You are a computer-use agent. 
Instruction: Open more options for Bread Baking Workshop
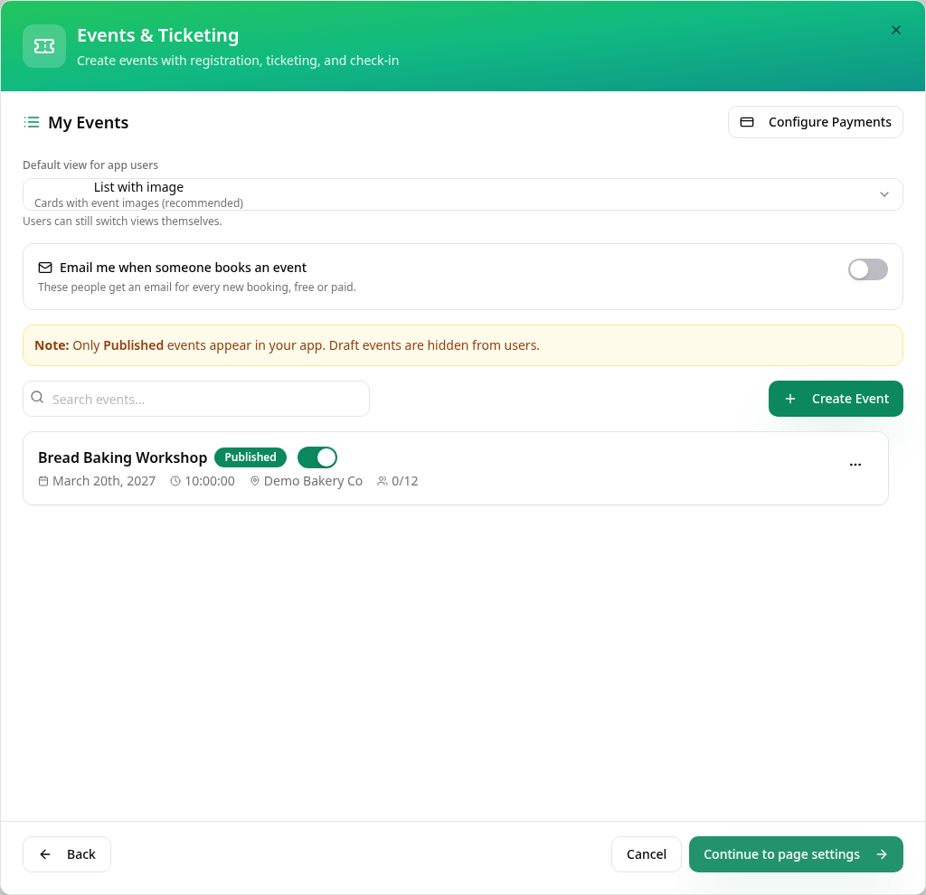click(855, 465)
